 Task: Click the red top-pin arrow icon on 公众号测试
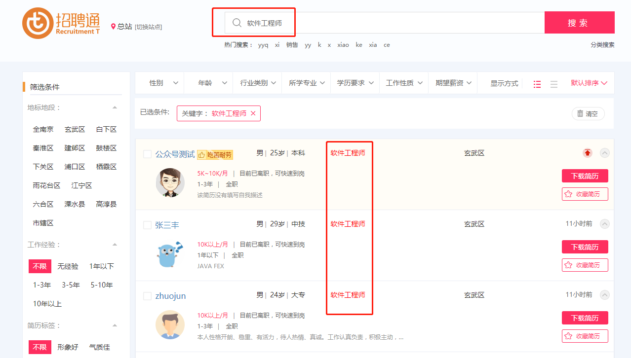click(587, 153)
